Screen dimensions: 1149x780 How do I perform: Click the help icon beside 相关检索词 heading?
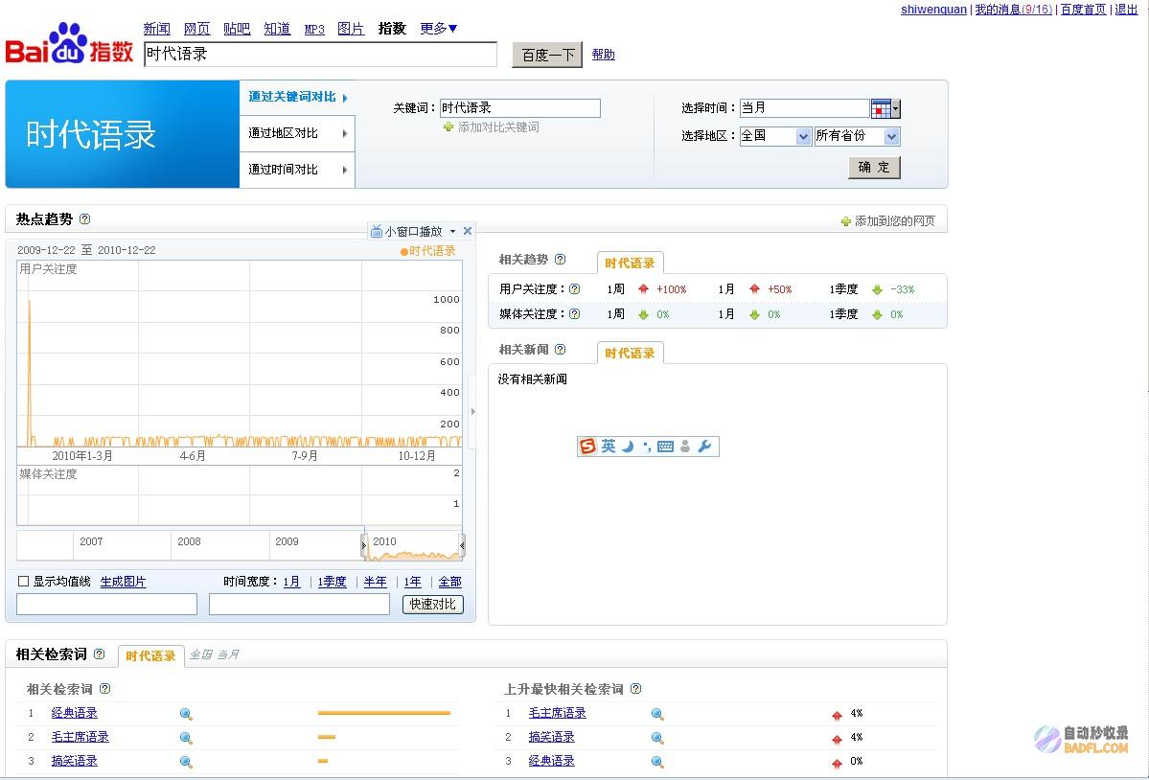(x=99, y=654)
